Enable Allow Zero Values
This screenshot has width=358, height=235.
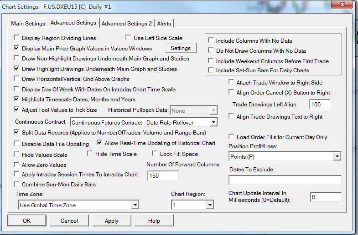[16, 165]
